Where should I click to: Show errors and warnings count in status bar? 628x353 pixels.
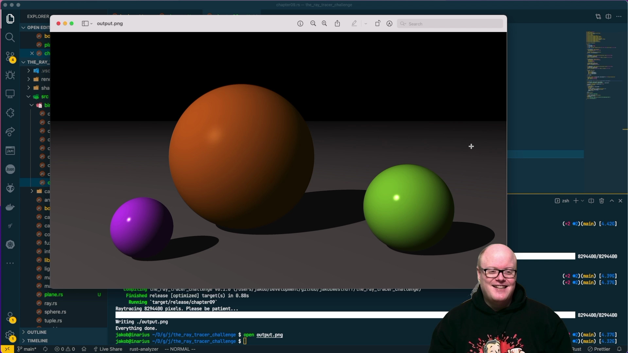pyautogui.click(x=65, y=349)
